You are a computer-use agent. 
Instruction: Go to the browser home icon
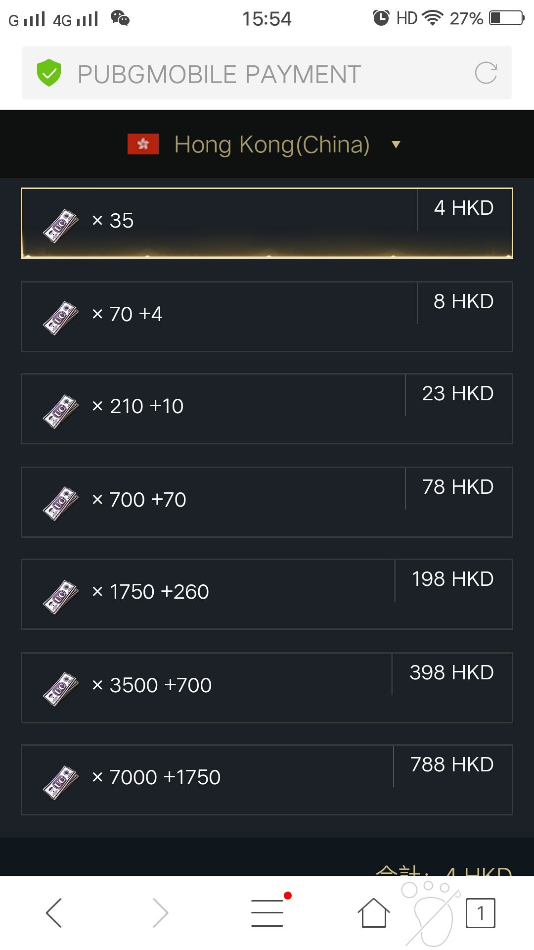pyautogui.click(x=374, y=913)
